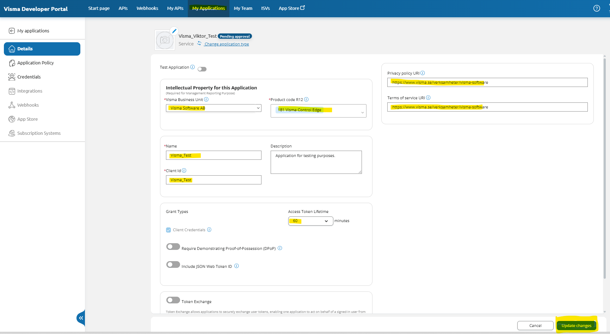Toggle the Test Application switch
This screenshot has height=334, width=610.
pos(202,69)
